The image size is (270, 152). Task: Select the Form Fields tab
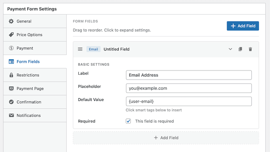coord(35,61)
